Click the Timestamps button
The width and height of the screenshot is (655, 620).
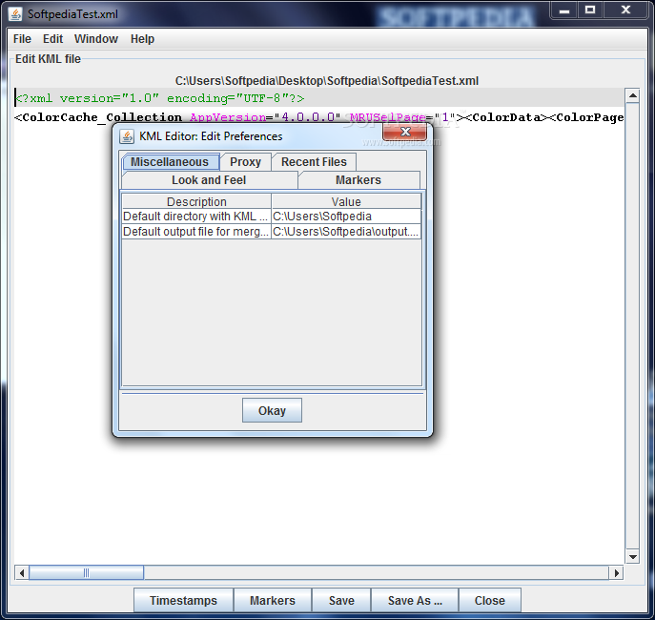pos(183,600)
